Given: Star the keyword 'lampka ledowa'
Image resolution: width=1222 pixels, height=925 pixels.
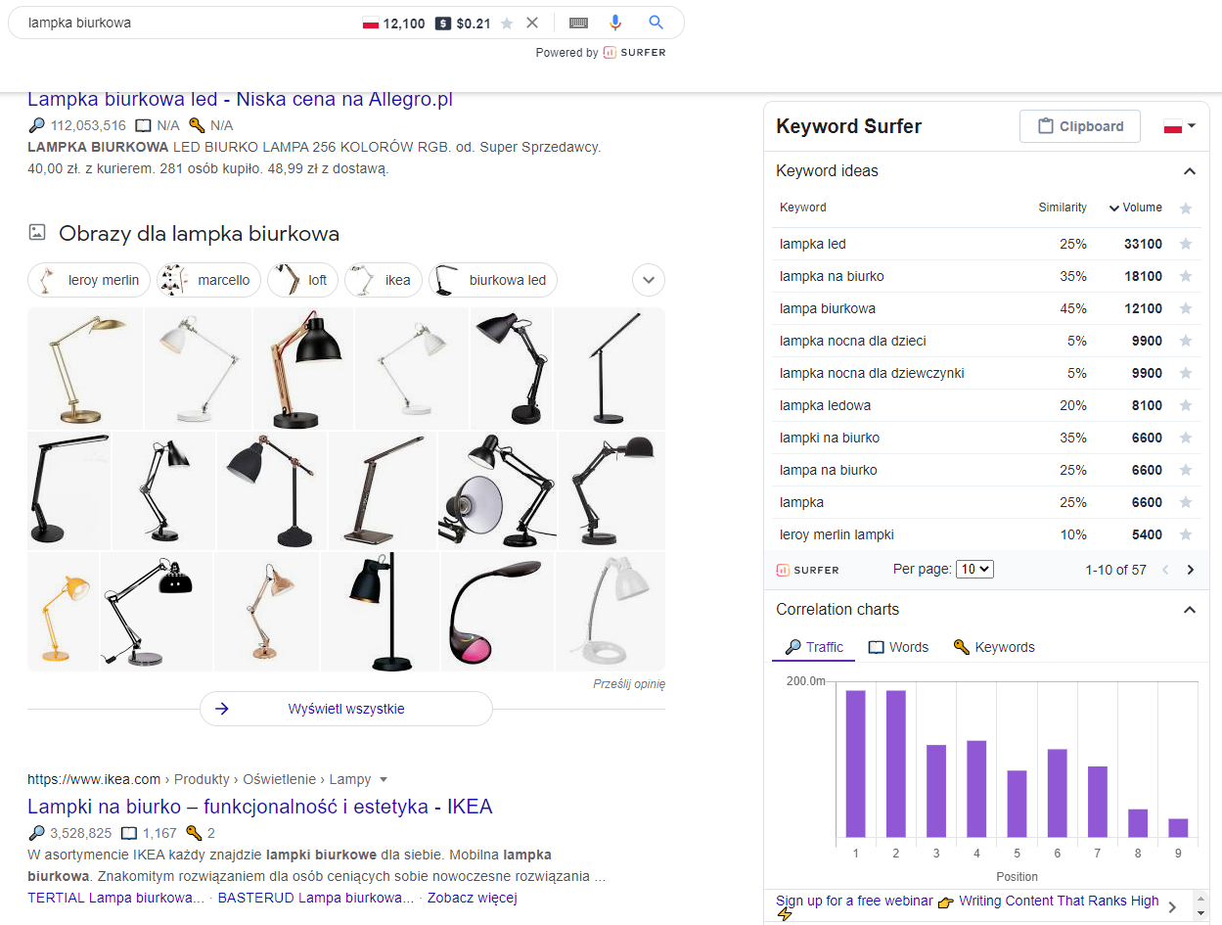Looking at the screenshot, I should click(1186, 405).
